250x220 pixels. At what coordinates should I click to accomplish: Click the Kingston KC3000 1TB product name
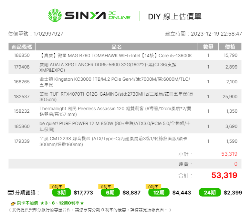(115, 82)
